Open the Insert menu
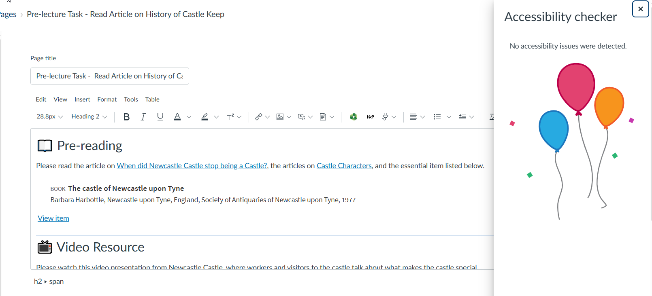652x296 pixels. [82, 99]
